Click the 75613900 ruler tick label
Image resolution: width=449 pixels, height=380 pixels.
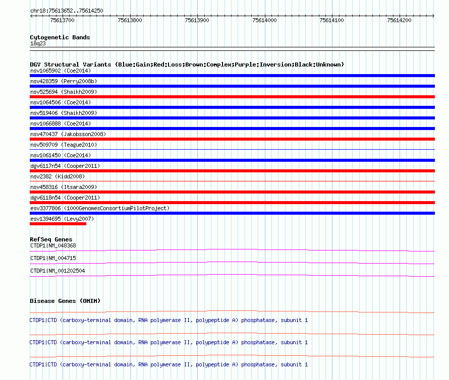pos(197,20)
